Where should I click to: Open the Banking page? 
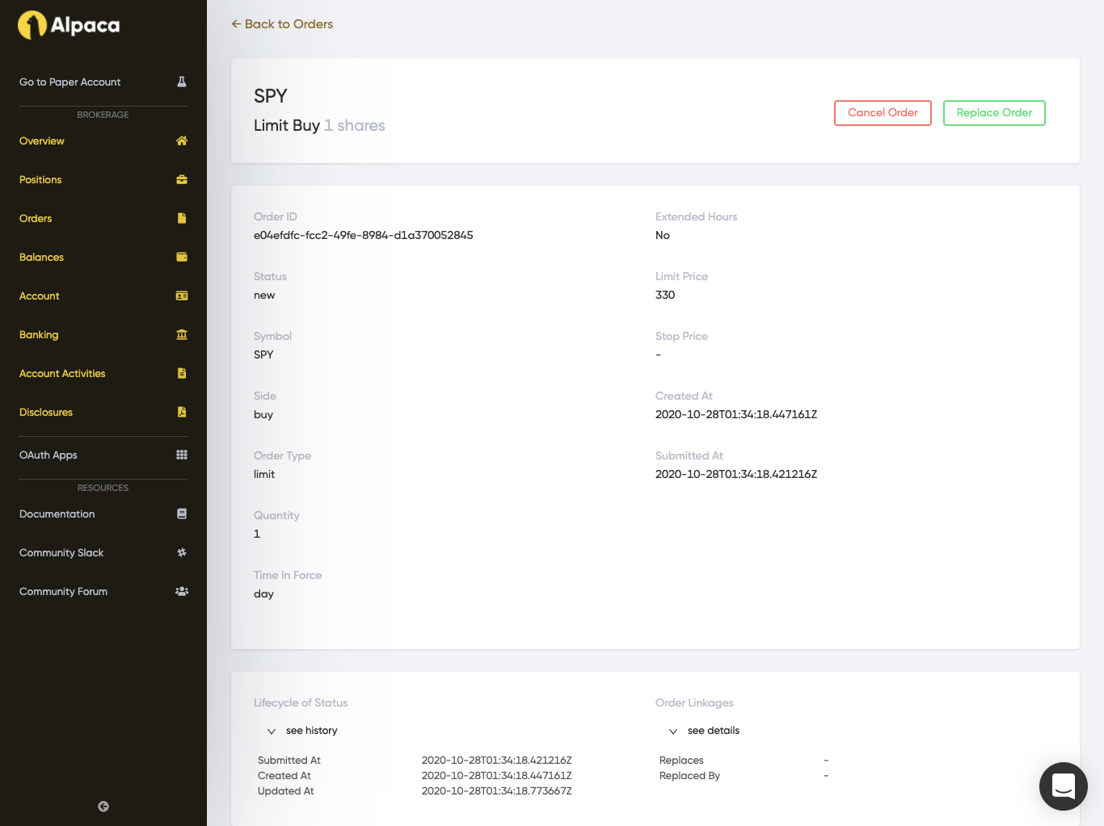[39, 335]
